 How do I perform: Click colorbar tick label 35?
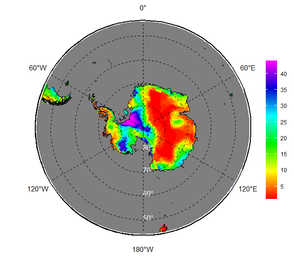(x=284, y=90)
